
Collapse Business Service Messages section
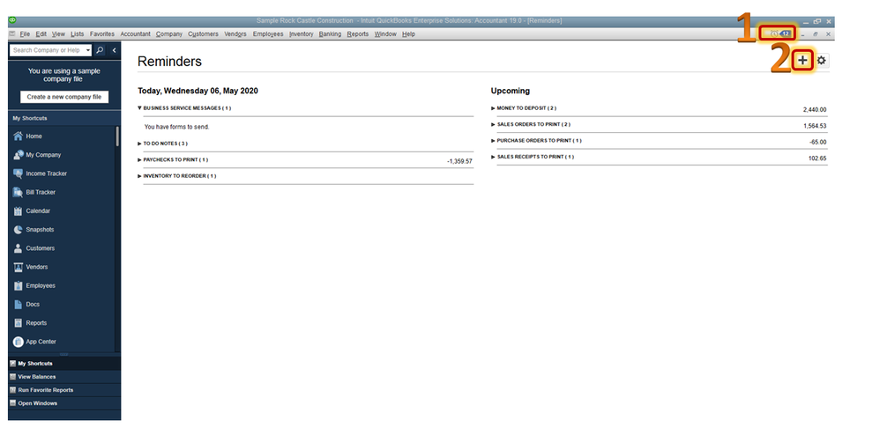(x=139, y=108)
